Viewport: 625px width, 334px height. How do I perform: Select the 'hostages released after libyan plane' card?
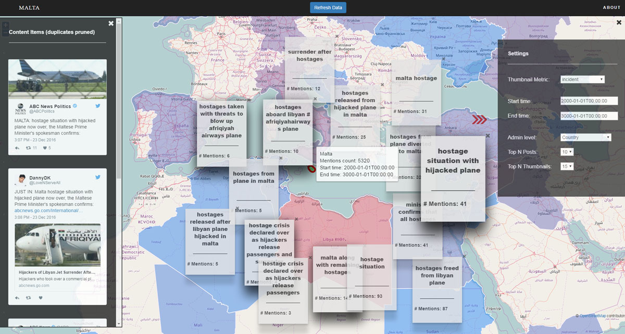pos(210,241)
